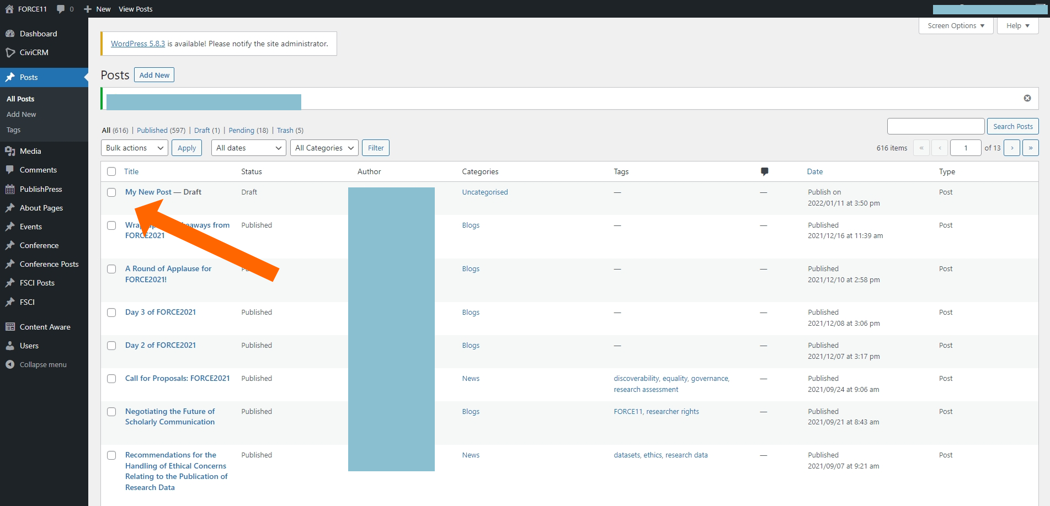This screenshot has height=506, width=1050.
Task: Expand the Help panel
Action: (x=1017, y=26)
